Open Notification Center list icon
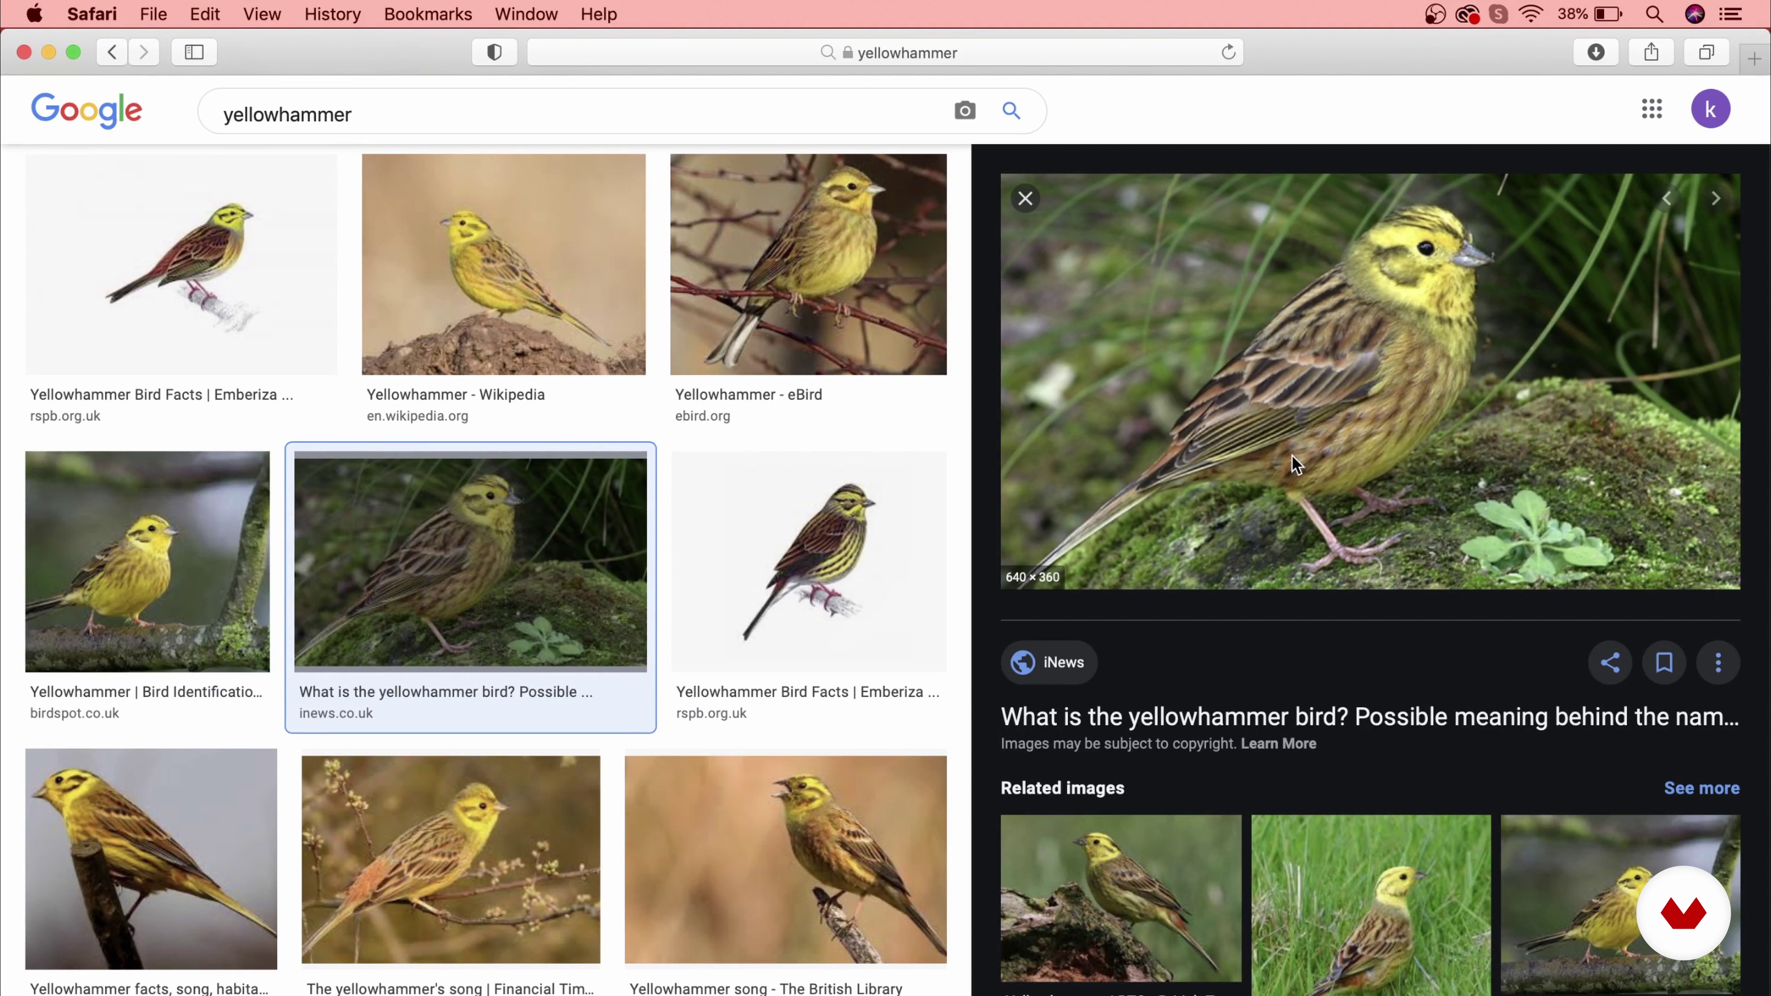This screenshot has height=996, width=1771. point(1730,14)
